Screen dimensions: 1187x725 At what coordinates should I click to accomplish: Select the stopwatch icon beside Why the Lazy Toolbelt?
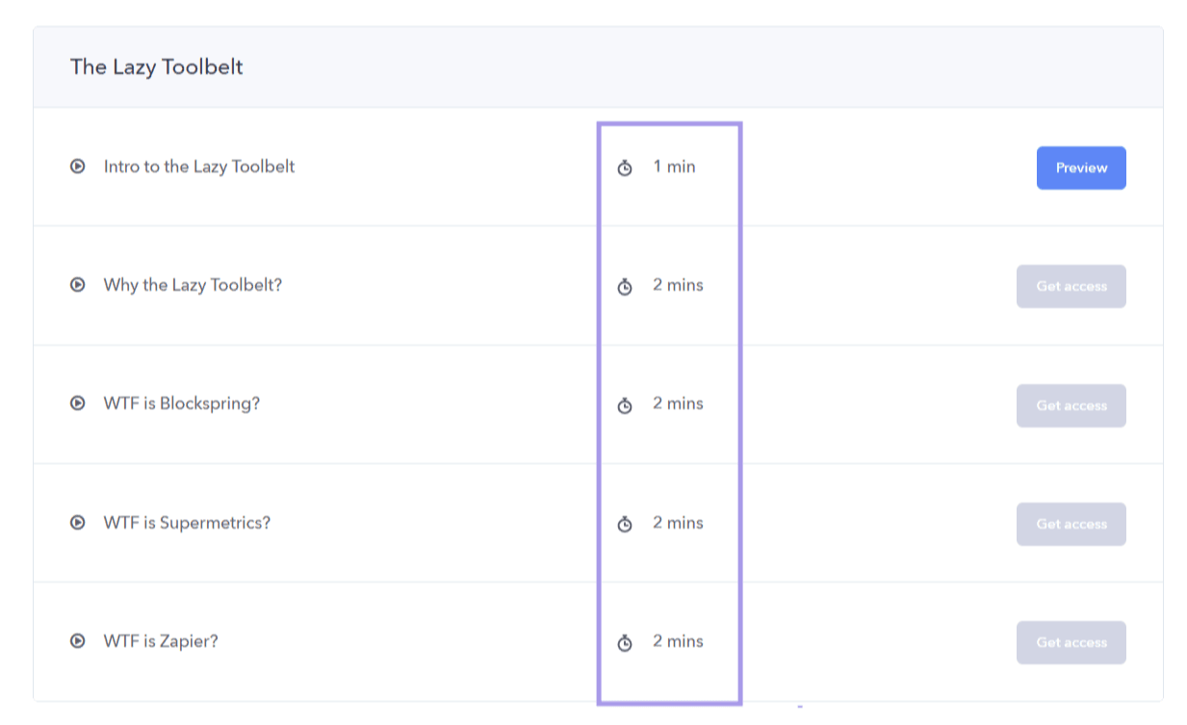pos(625,285)
